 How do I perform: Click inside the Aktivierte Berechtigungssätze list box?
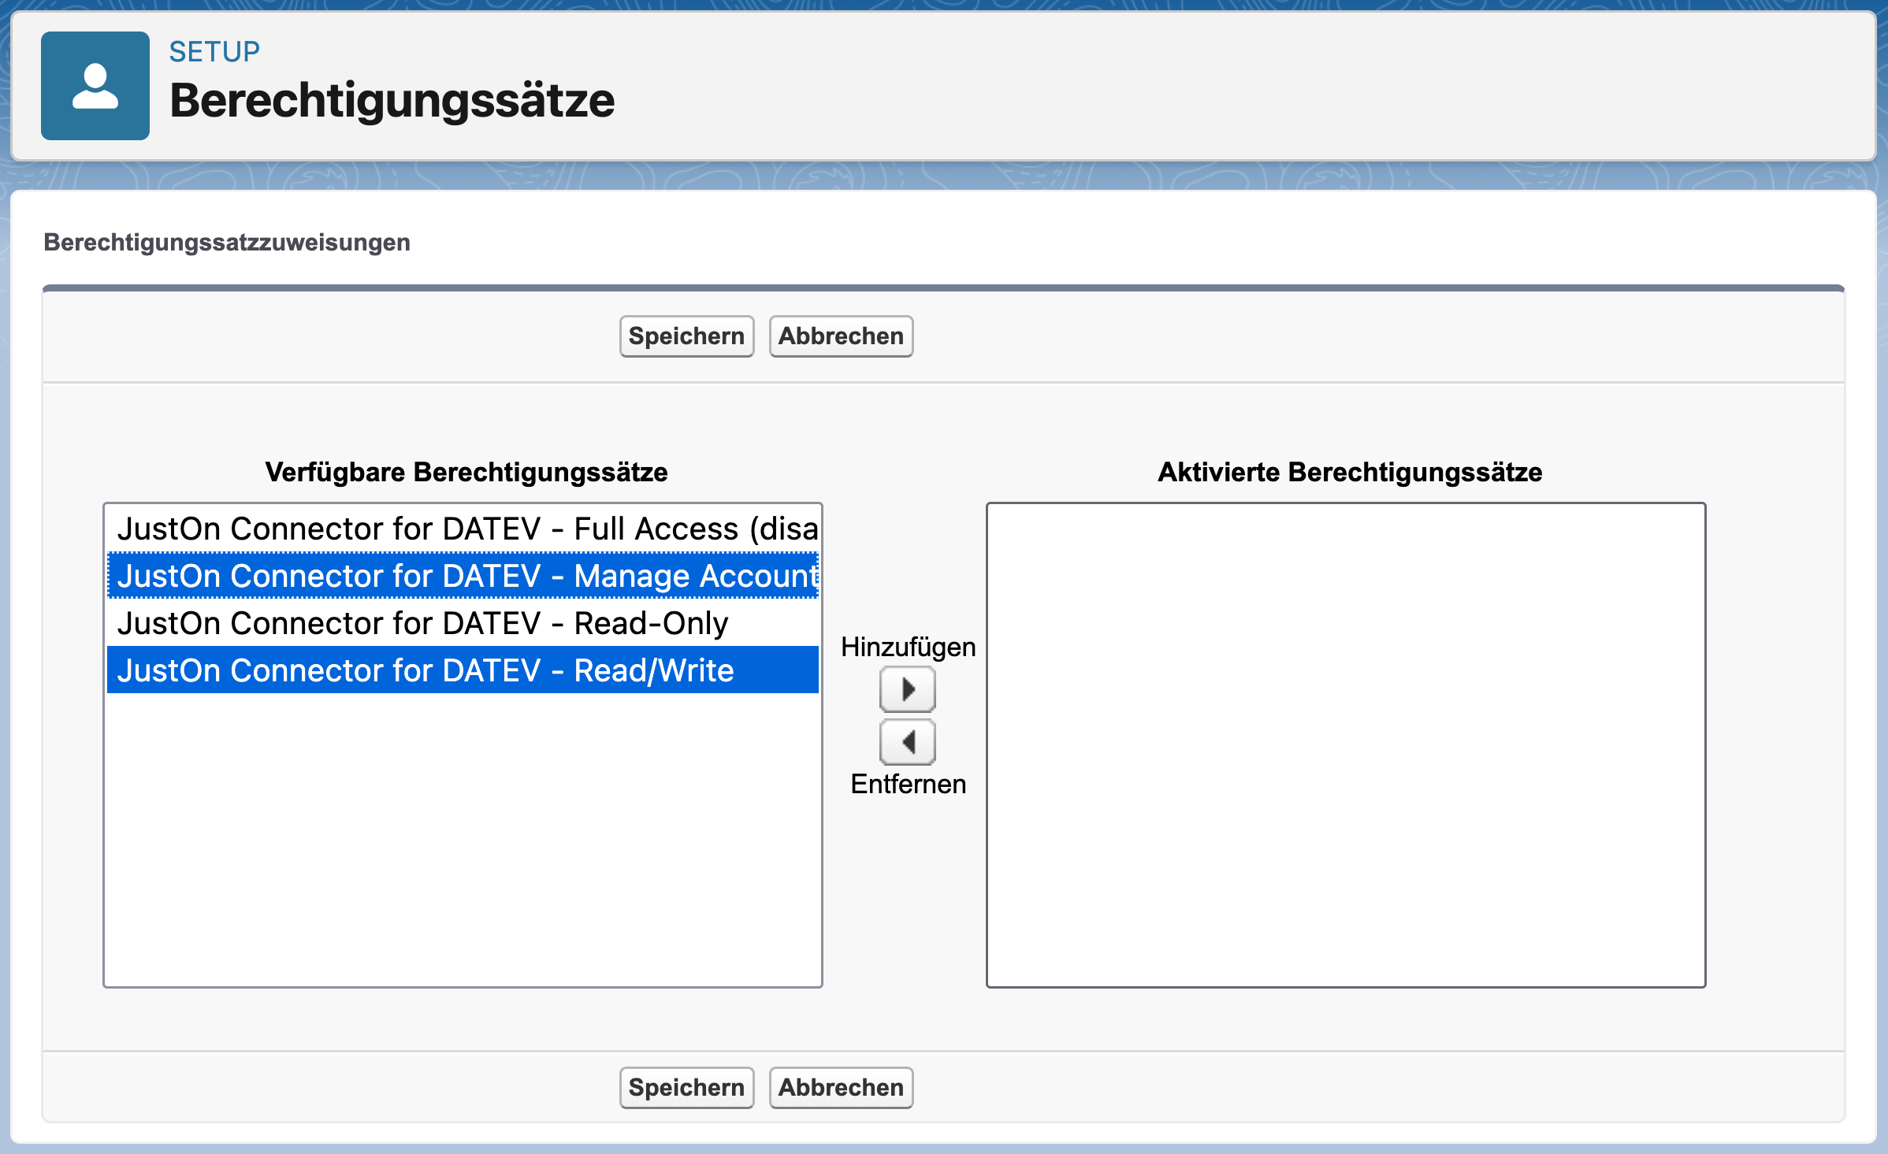tap(1346, 745)
